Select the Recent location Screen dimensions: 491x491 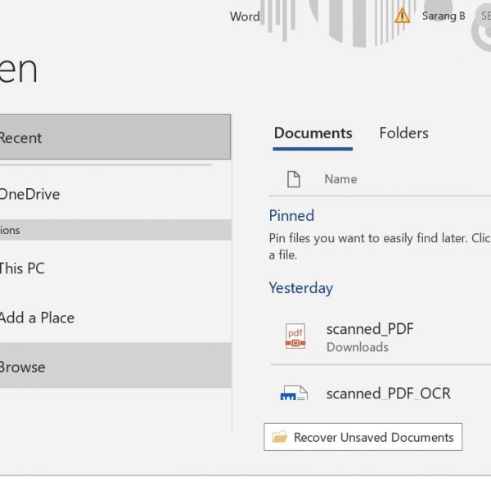tap(115, 137)
